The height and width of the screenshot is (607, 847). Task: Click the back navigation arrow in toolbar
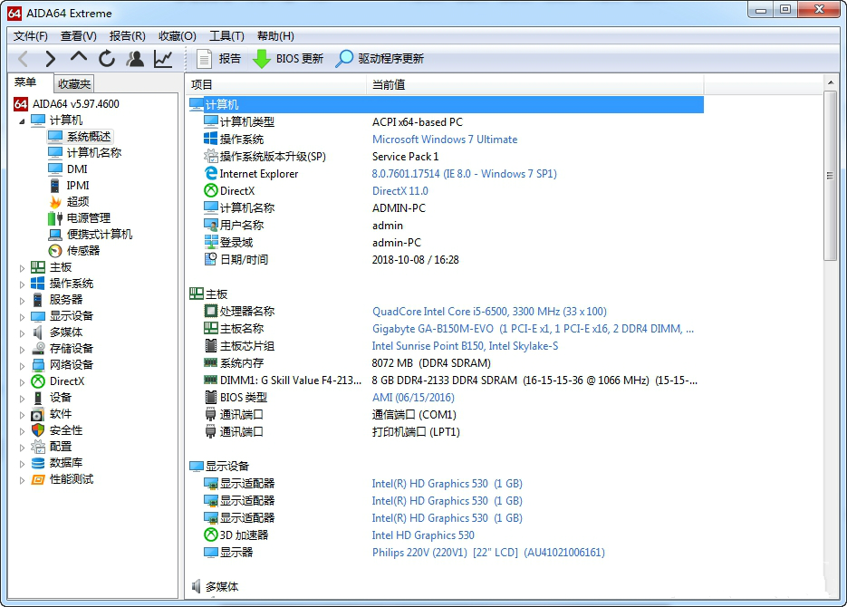(23, 59)
